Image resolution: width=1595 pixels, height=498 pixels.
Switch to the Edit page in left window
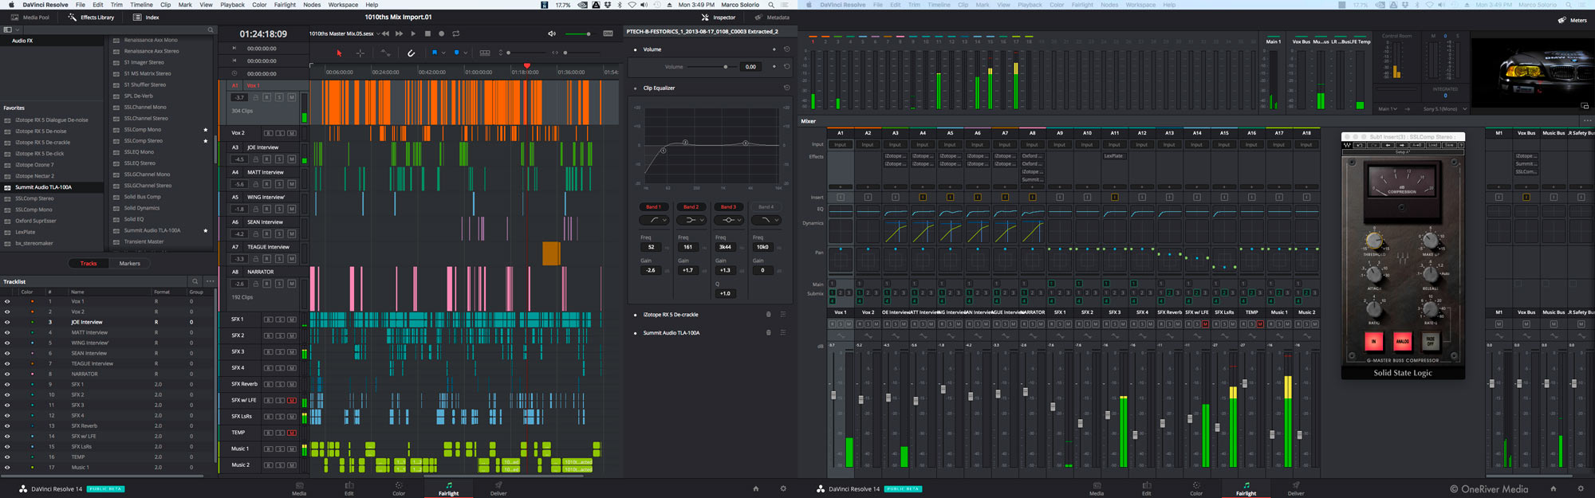pyautogui.click(x=349, y=488)
